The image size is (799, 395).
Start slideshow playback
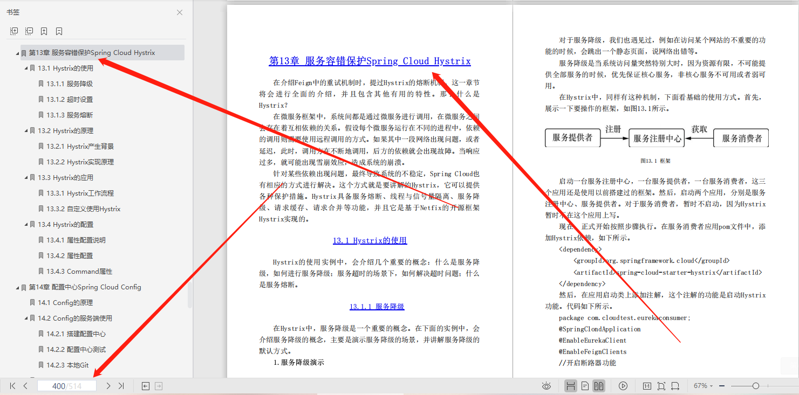[x=623, y=386]
